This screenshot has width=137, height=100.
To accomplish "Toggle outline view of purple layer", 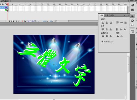I will point(6,7).
